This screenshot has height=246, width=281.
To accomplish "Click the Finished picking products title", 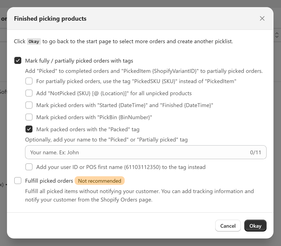I will [x=50, y=19].
